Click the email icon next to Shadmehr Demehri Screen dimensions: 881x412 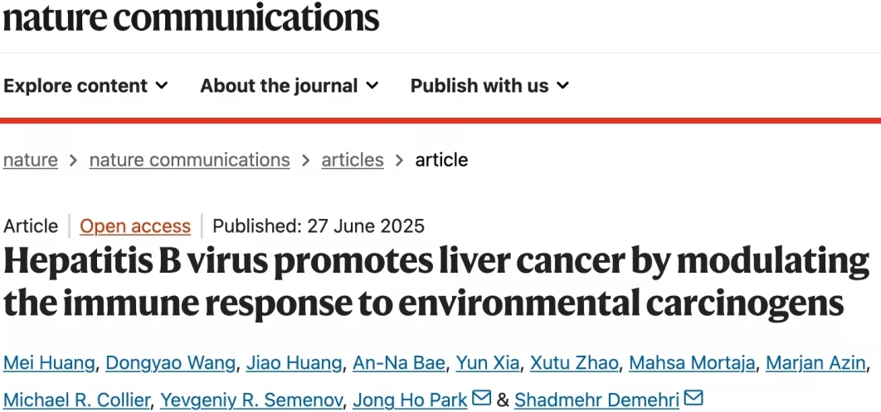pos(694,399)
